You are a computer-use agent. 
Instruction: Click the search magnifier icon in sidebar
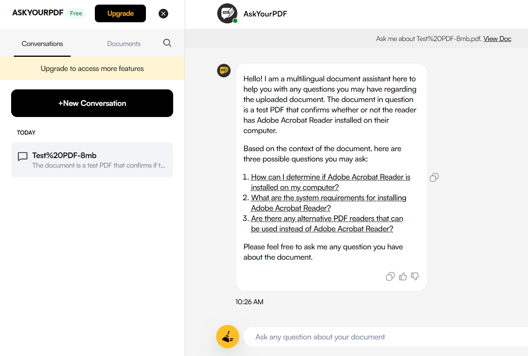(167, 43)
